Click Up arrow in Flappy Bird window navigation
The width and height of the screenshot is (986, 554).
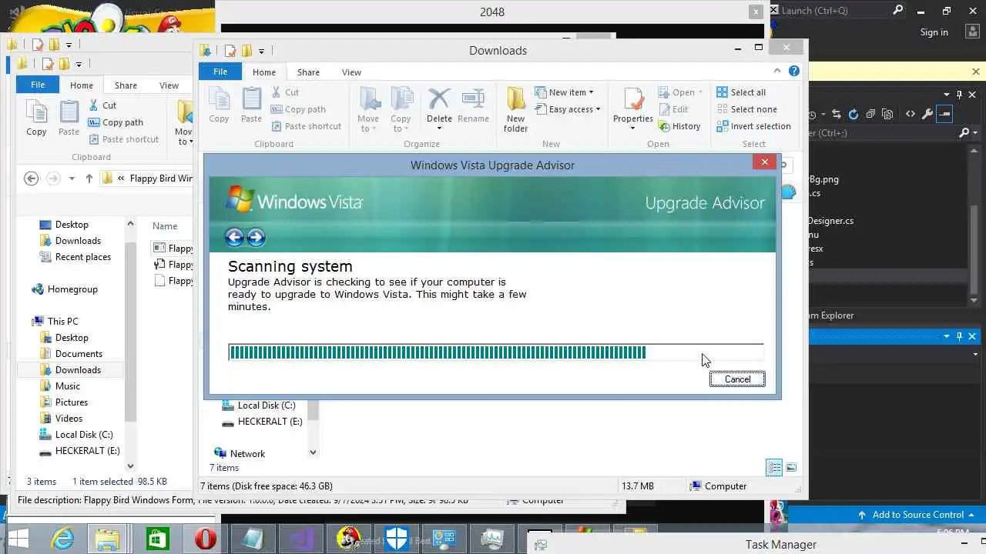coord(89,179)
